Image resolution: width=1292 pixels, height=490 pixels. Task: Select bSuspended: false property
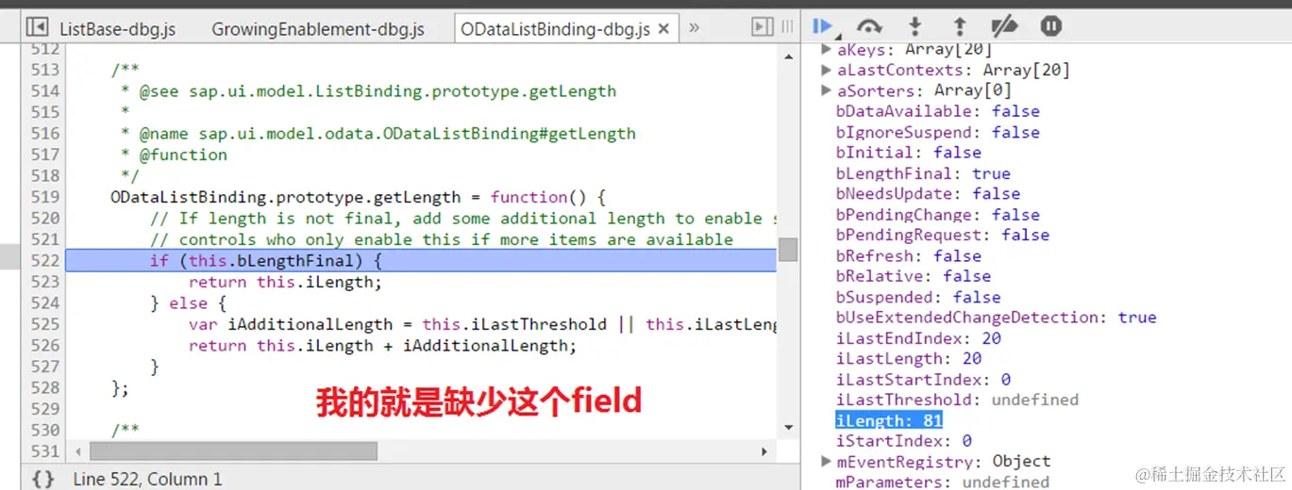[x=918, y=297]
